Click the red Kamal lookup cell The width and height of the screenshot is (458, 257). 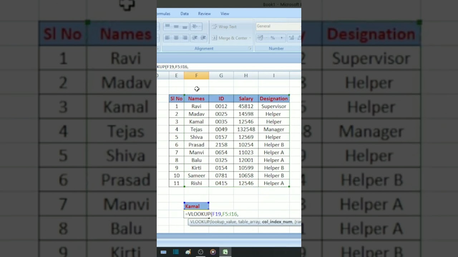tap(196, 206)
